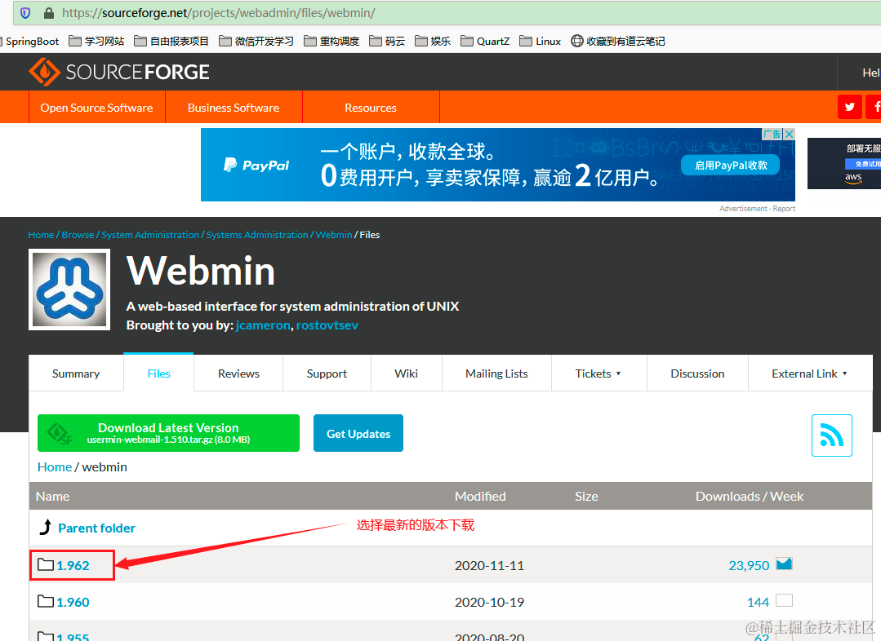Click Home in the top breadcrumb
This screenshot has width=881, height=641.
(x=41, y=235)
